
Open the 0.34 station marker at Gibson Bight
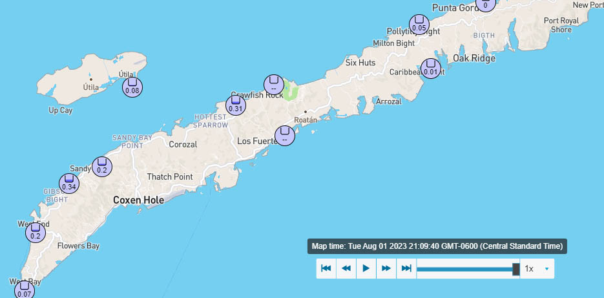(x=69, y=183)
